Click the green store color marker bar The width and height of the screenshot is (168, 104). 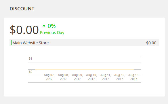tap(11, 43)
